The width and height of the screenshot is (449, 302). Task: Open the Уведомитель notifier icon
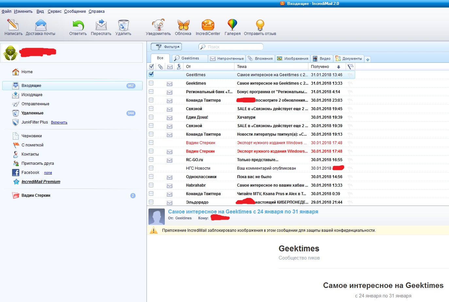coord(158,25)
